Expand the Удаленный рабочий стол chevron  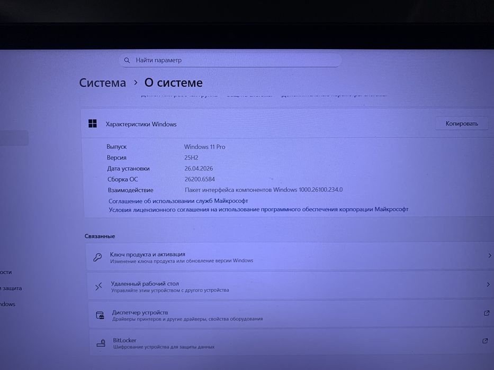point(488,284)
